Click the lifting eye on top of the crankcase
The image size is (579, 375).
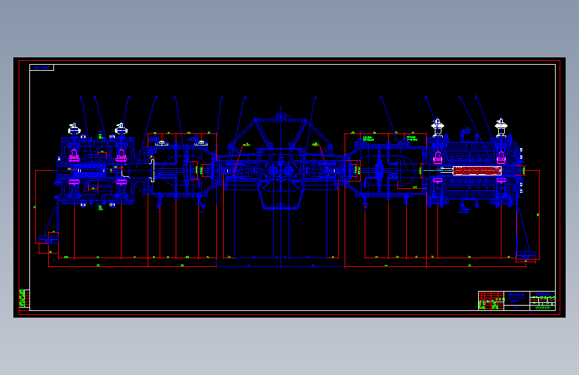coord(280,115)
